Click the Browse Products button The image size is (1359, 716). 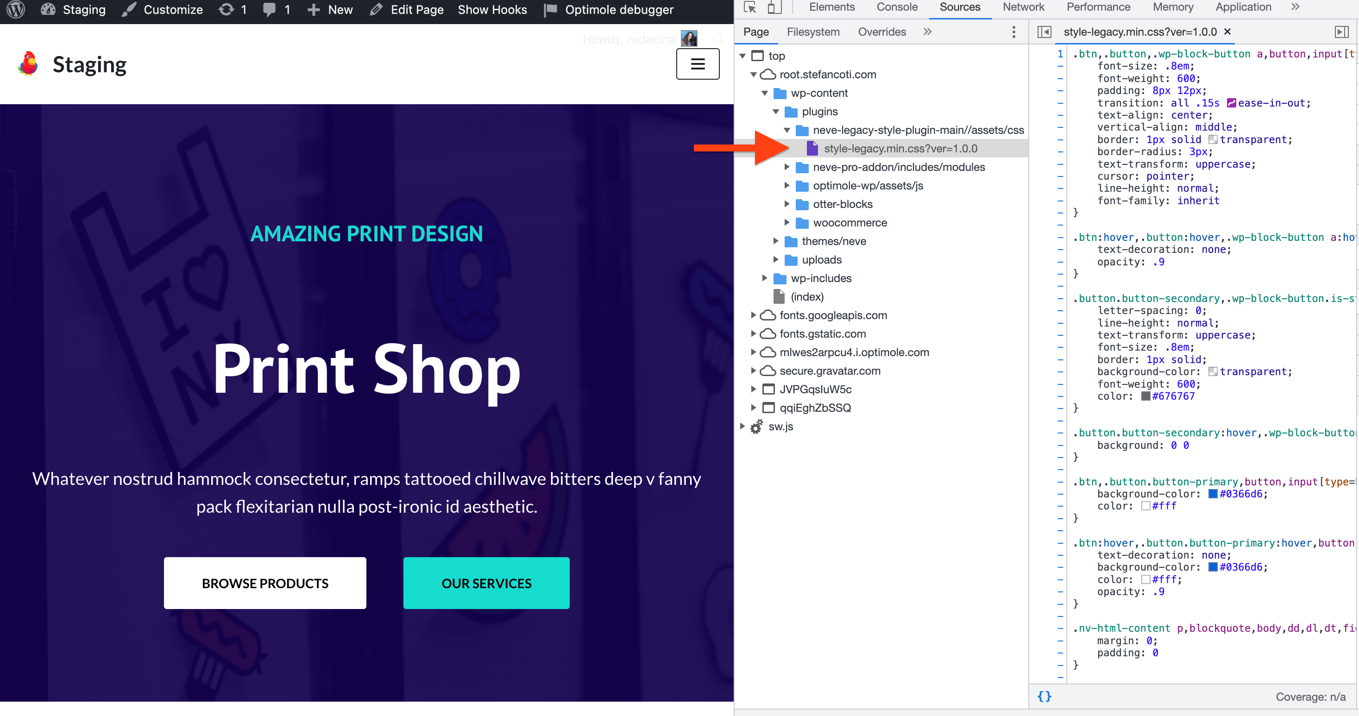(265, 583)
